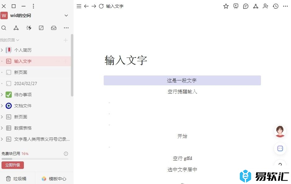Click the 输入文字 breadcrumb in top bar

[x=115, y=6]
